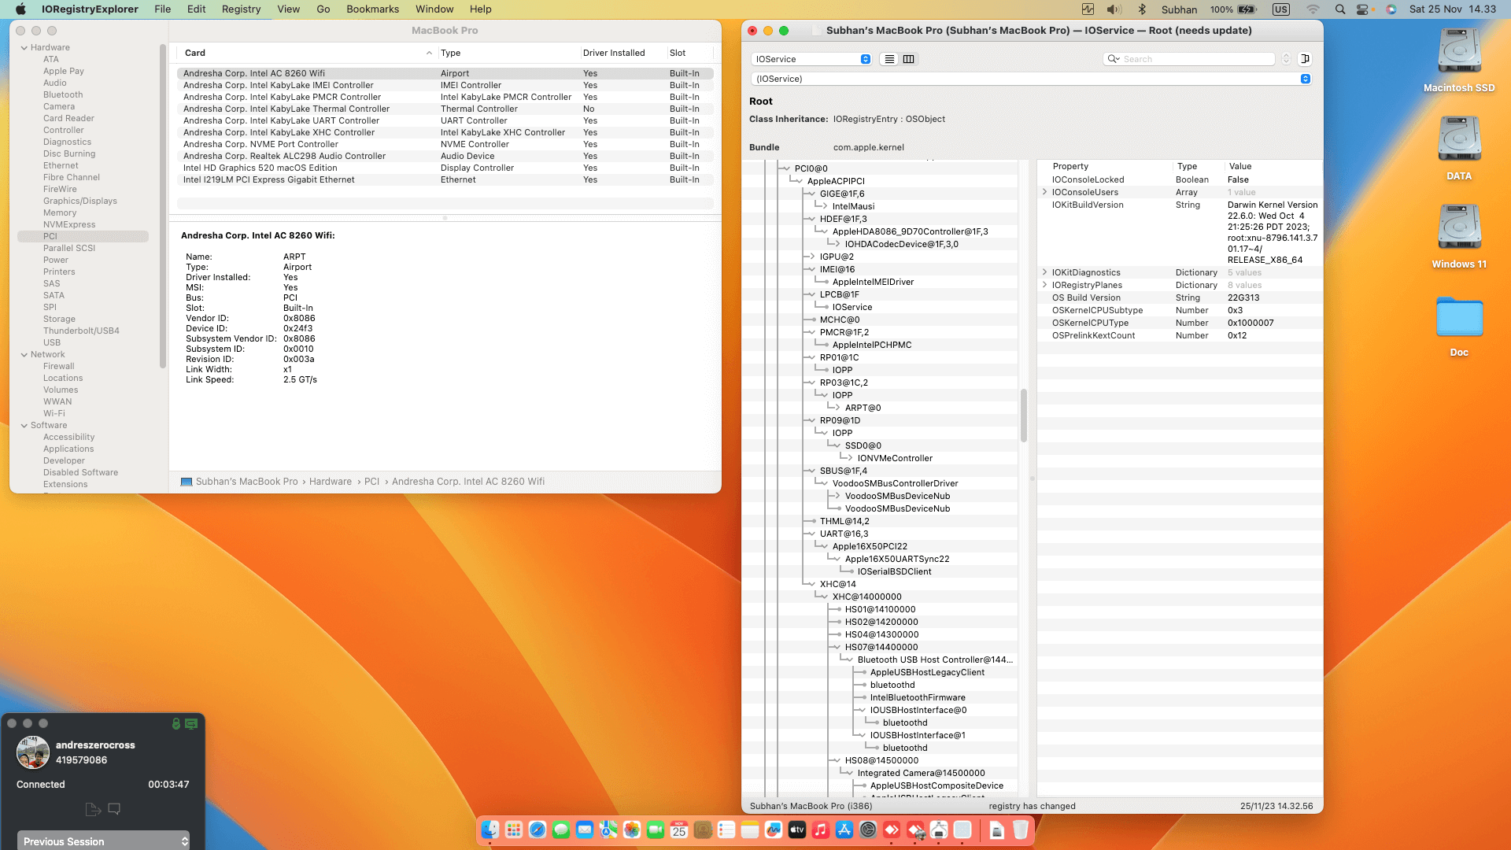Open Photos from the Dock
Image resolution: width=1511 pixels, height=850 pixels.
click(x=632, y=830)
